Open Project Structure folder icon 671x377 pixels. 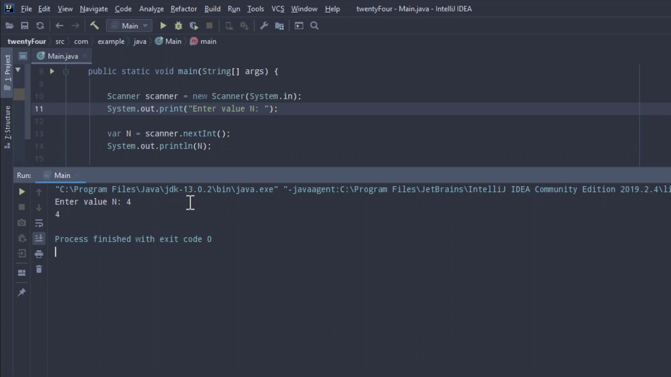(x=279, y=26)
